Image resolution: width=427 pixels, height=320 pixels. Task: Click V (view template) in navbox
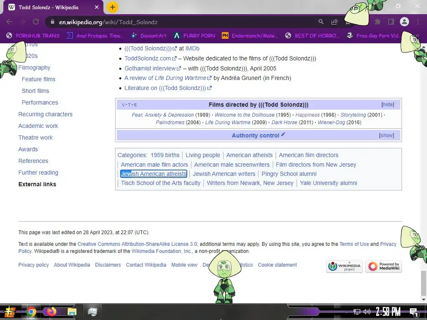(x=123, y=105)
